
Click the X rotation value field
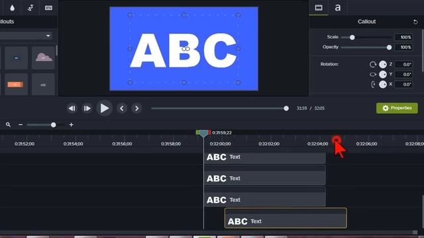tap(403, 85)
